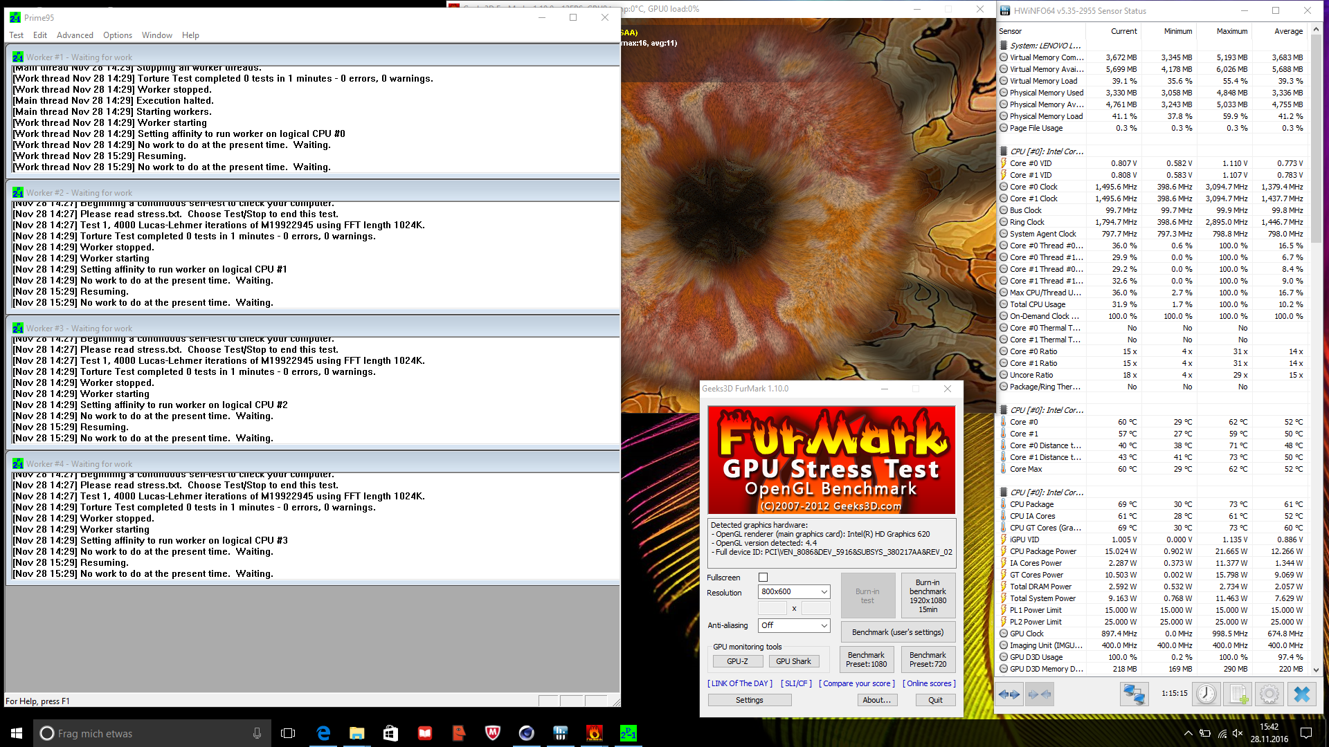Start logging with the sheet-plus icon
This screenshot has width=1329, height=747.
[x=1238, y=694]
